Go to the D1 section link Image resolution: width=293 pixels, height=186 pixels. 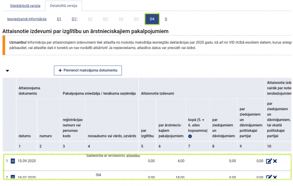tap(59, 19)
